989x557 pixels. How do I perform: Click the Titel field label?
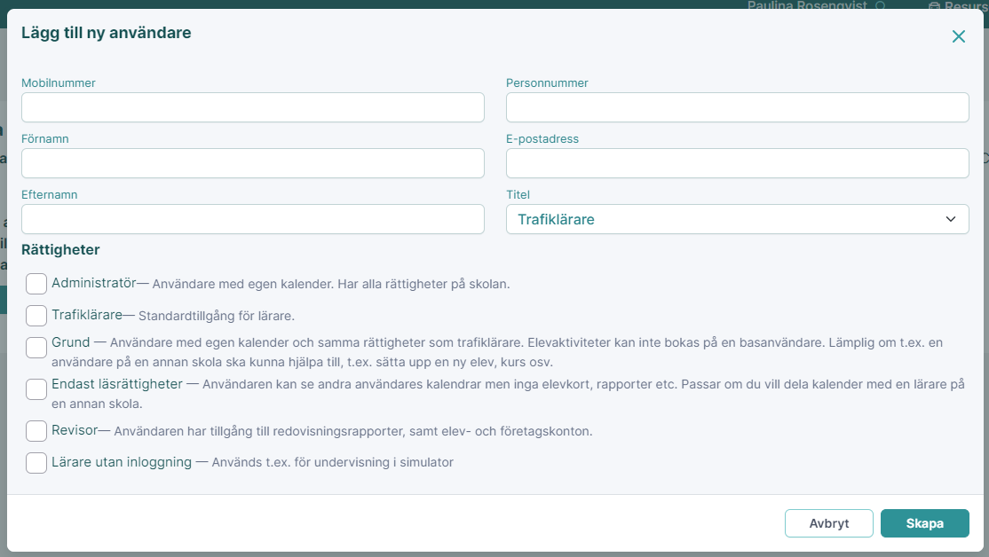click(518, 195)
